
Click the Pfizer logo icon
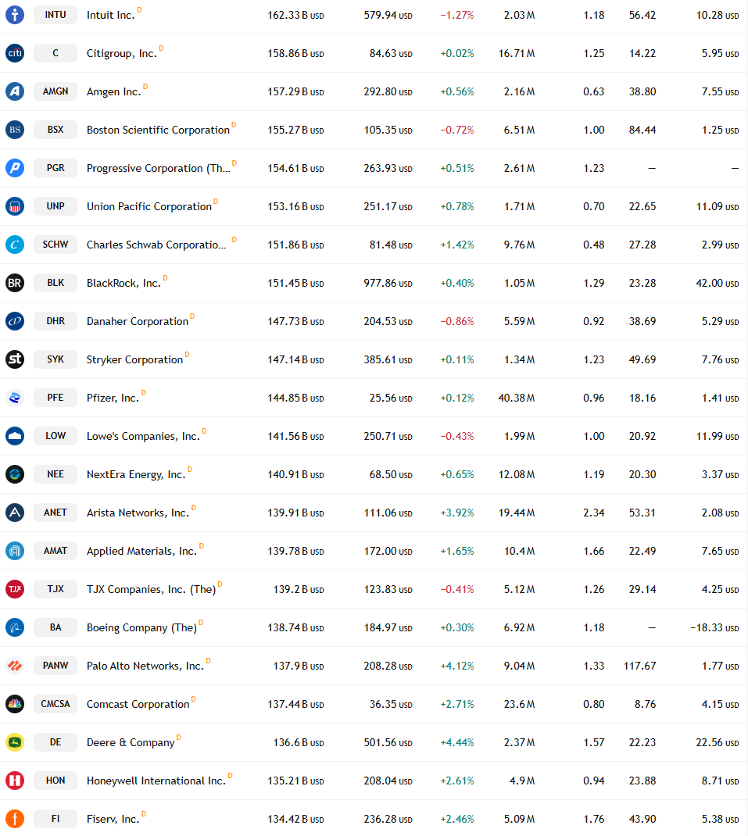click(15, 398)
